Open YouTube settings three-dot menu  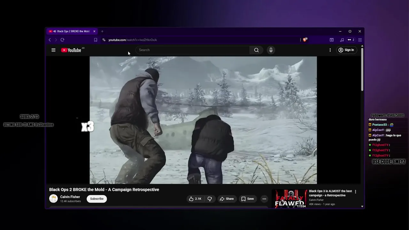(x=330, y=50)
